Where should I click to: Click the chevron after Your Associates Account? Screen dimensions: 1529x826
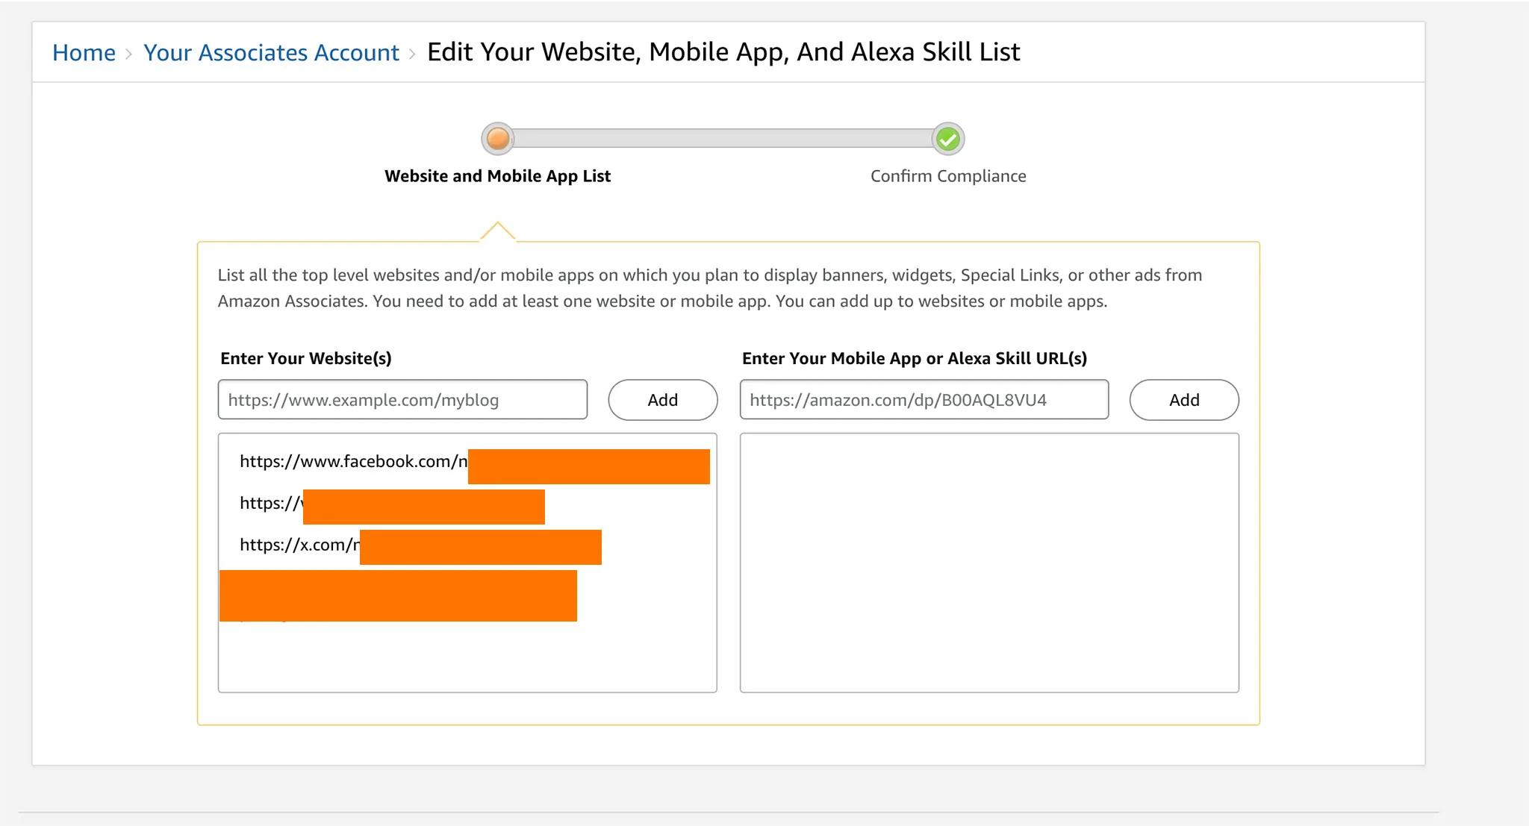pos(412,54)
